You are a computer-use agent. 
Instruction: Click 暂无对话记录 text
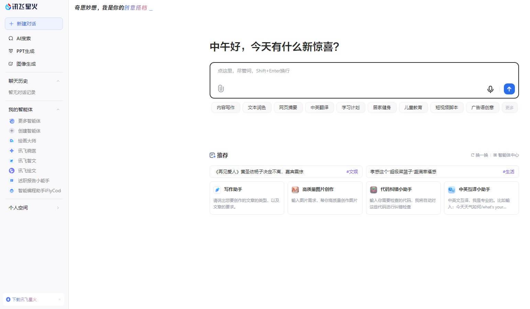[x=22, y=92]
